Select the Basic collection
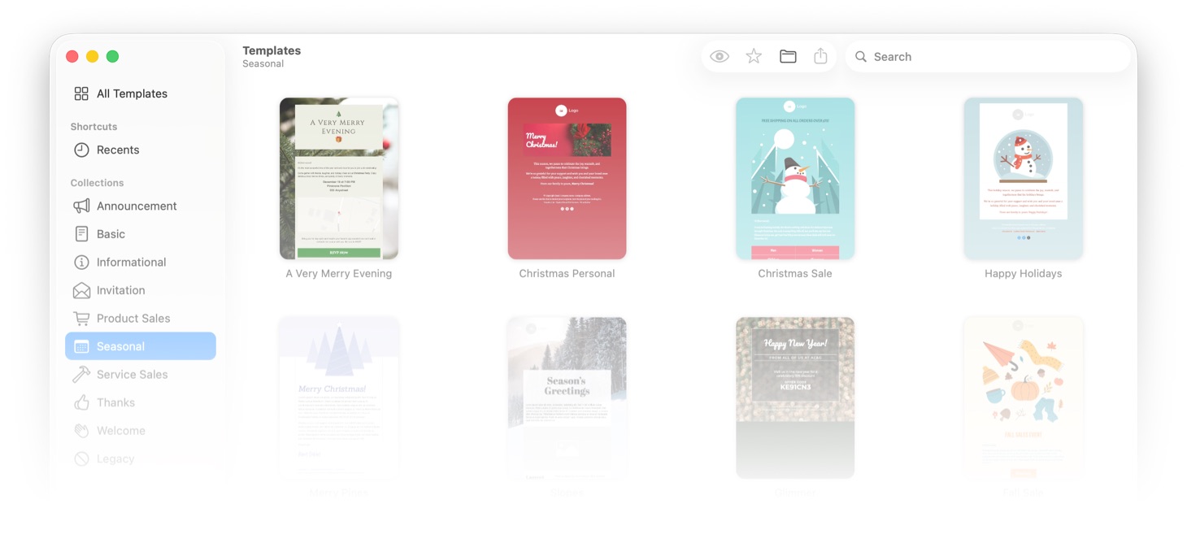 [x=111, y=234]
